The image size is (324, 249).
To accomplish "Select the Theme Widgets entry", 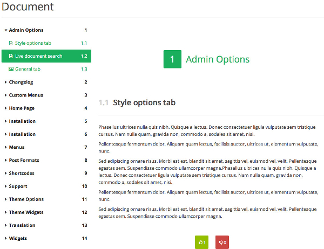I will (26, 212).
